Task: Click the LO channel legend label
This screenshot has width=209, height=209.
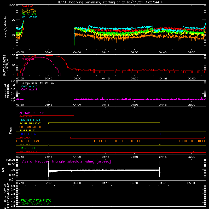Action: pyautogui.click(x=29, y=56)
